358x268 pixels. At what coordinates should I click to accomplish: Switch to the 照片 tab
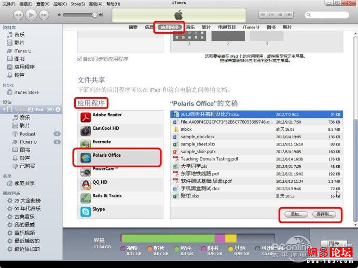click(287, 27)
